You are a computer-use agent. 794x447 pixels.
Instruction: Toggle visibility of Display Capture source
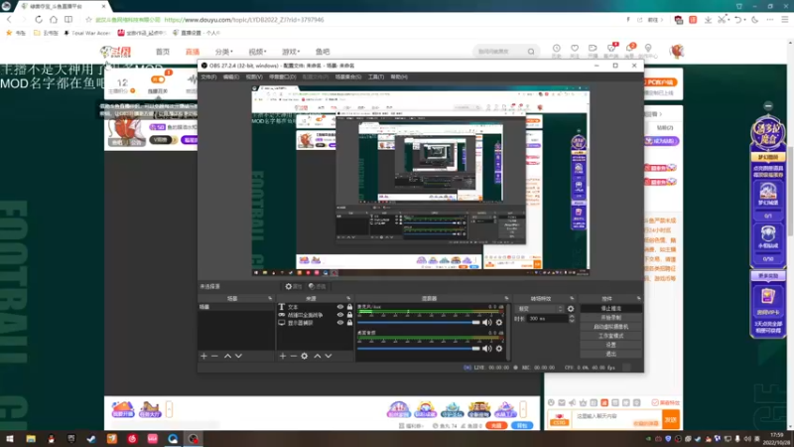click(340, 322)
